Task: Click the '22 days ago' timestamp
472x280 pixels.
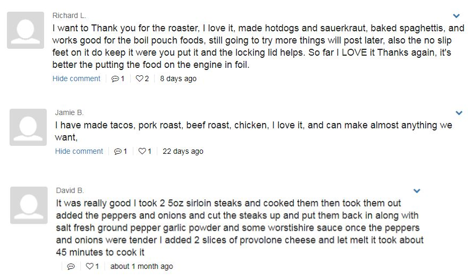Action: (183, 152)
